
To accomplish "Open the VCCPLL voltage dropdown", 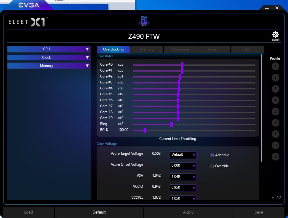I will click(183, 198).
